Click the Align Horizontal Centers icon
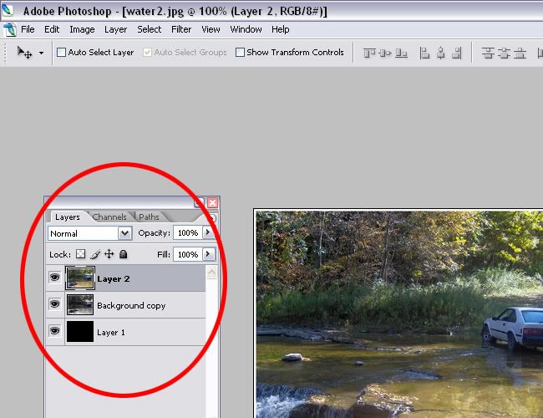Image resolution: width=543 pixels, height=418 pixels. pos(440,53)
